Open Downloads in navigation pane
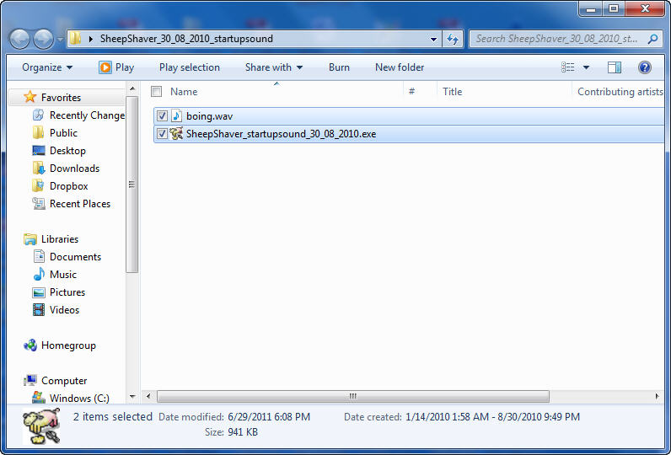671x455 pixels. click(x=74, y=169)
